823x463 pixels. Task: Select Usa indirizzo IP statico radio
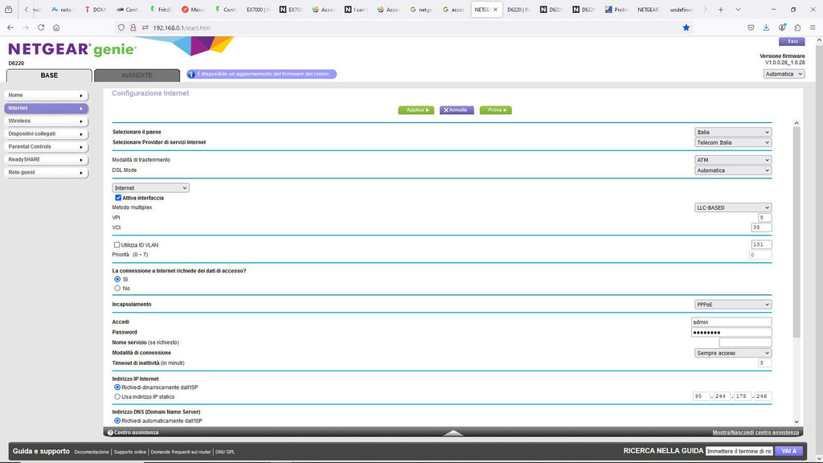[117, 397]
